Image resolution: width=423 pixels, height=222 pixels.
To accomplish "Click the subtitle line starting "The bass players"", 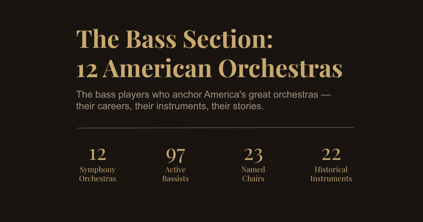I will coord(203,95).
